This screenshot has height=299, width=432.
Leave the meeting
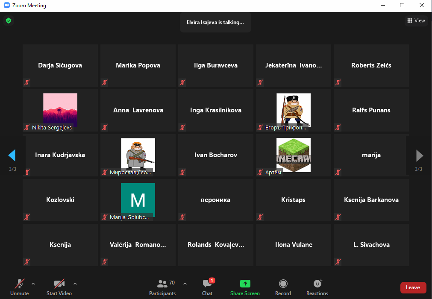pyautogui.click(x=413, y=287)
